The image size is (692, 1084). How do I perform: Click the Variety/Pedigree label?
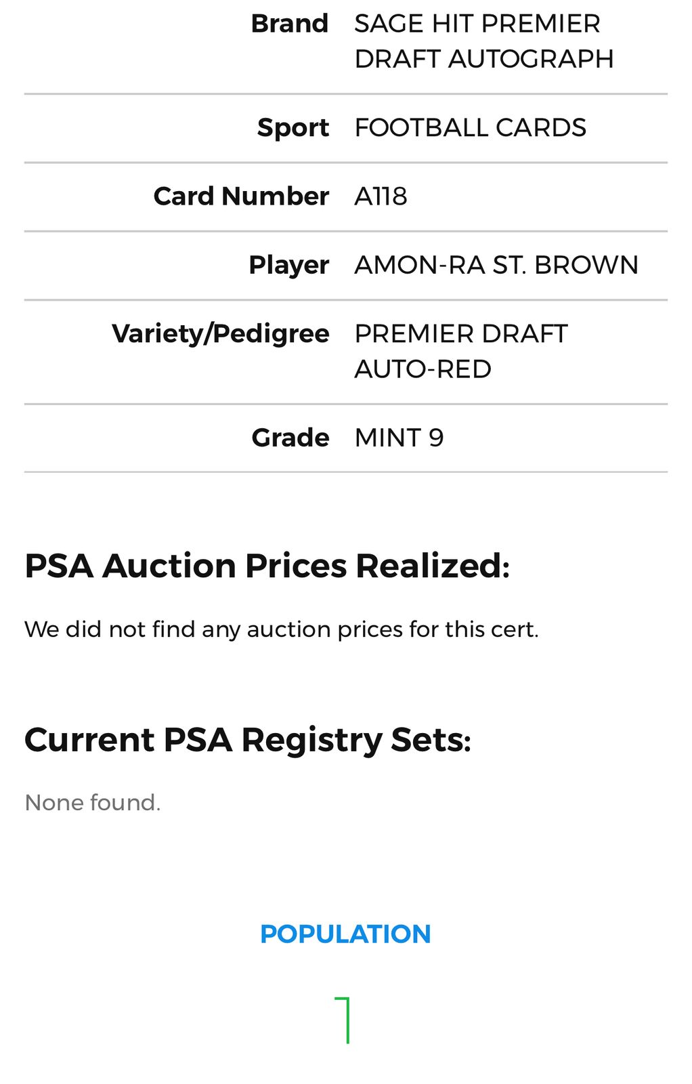(x=220, y=334)
